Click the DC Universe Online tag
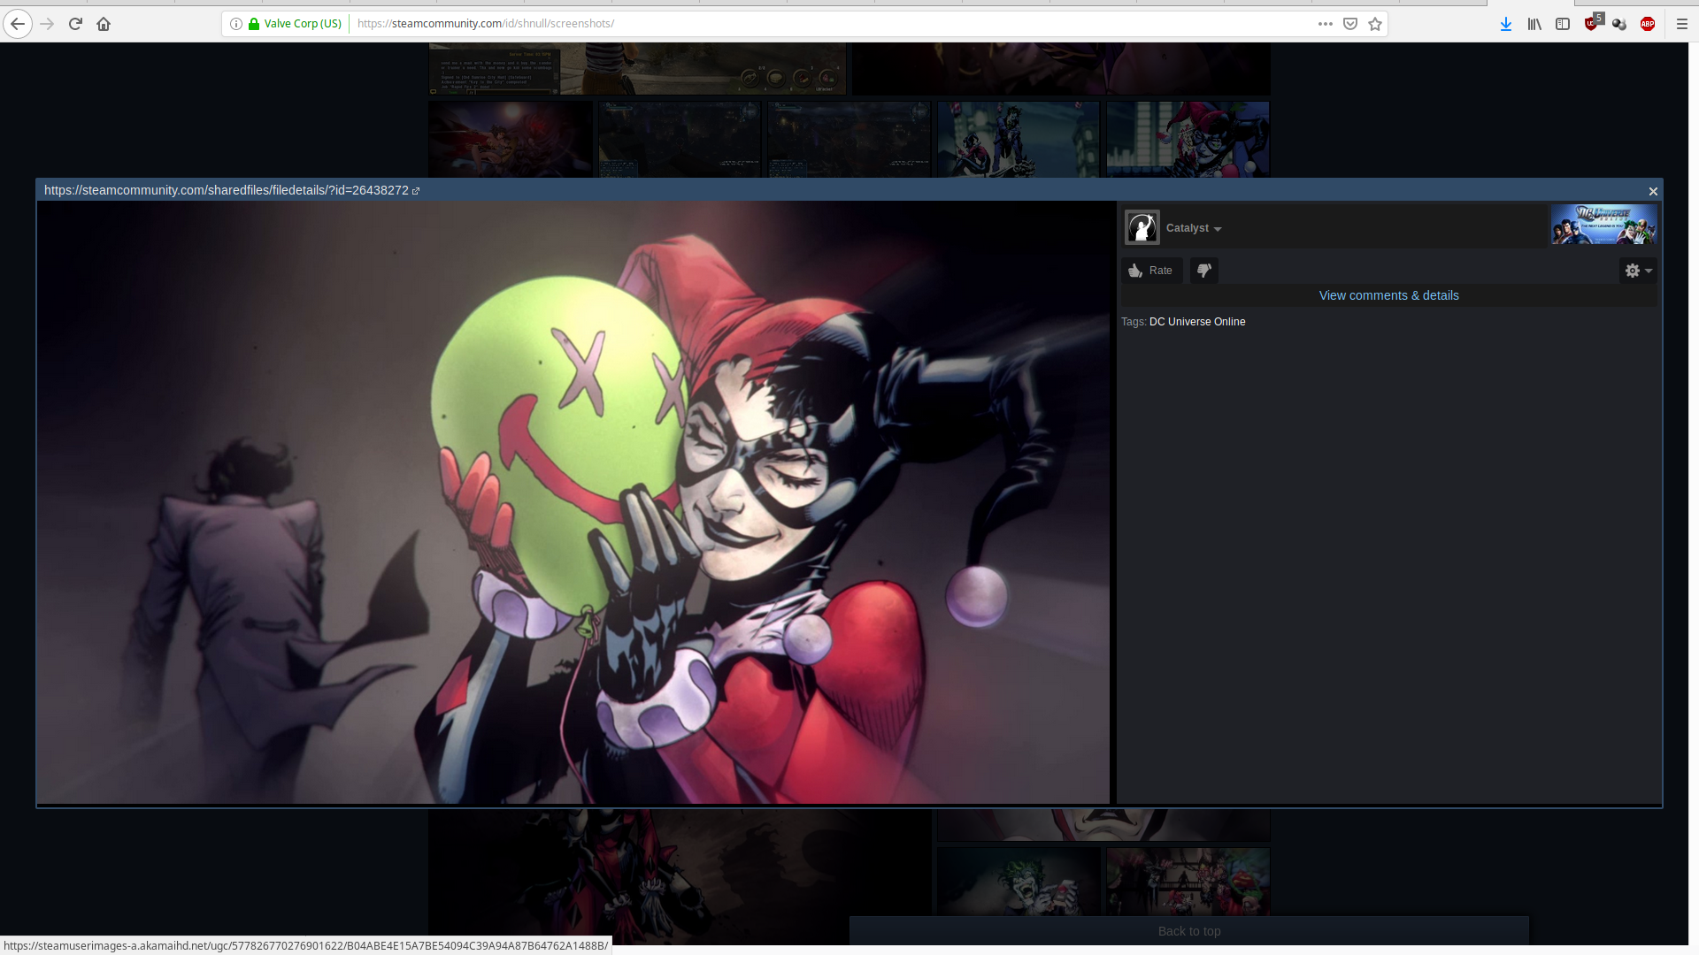The image size is (1699, 955). (x=1196, y=322)
